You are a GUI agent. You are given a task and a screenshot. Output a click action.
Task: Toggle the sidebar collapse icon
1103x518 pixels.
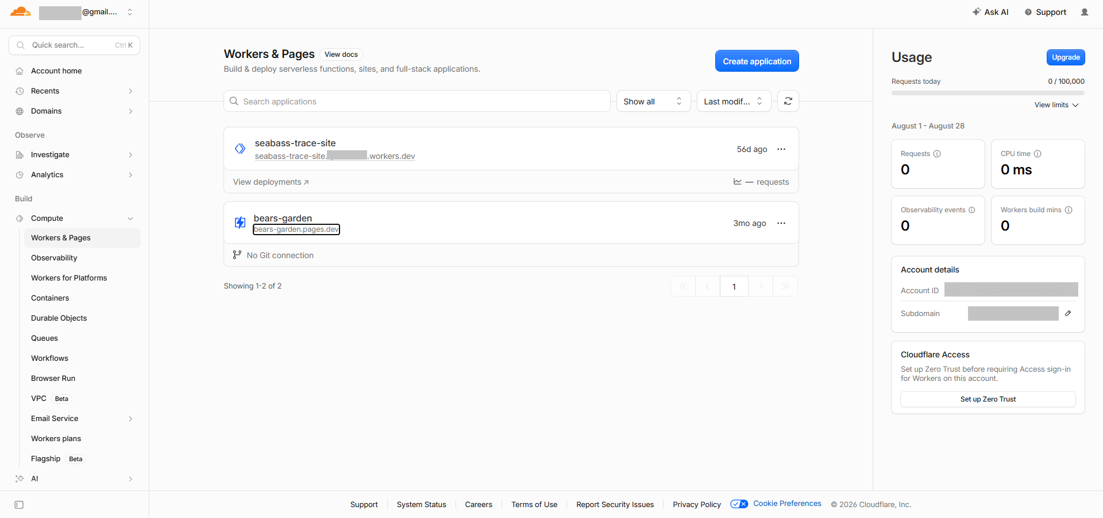pyautogui.click(x=19, y=505)
